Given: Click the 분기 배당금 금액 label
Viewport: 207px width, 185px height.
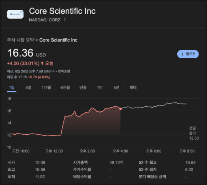Looking at the screenshot, I should click(152, 177).
